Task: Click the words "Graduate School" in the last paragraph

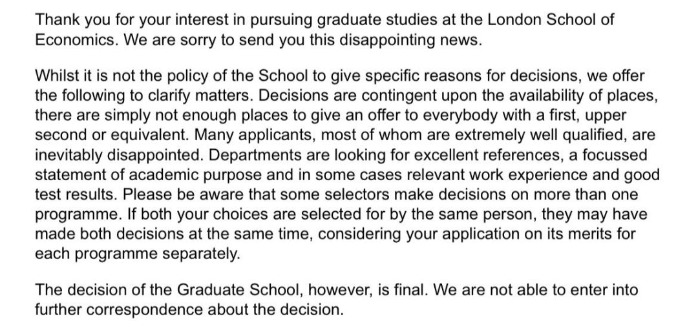Action: [238, 290]
